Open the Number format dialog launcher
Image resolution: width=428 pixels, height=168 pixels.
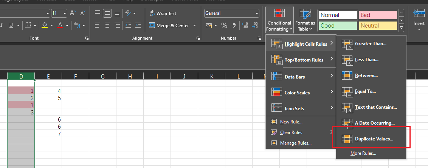click(x=259, y=39)
